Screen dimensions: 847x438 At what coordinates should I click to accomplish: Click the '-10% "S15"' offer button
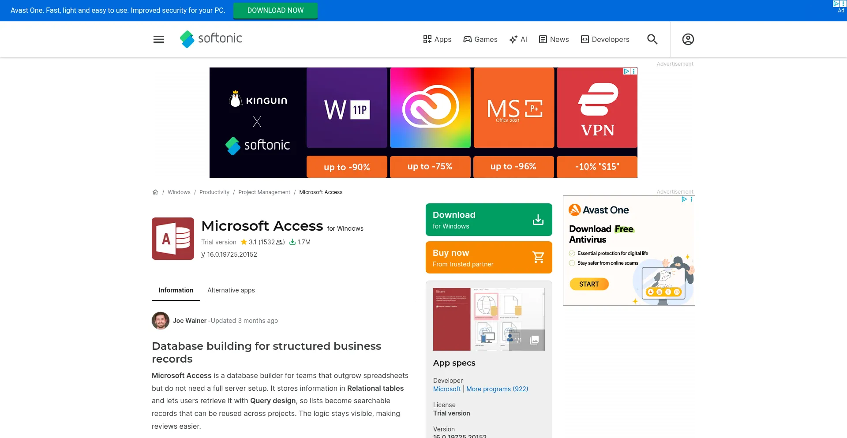coord(597,167)
